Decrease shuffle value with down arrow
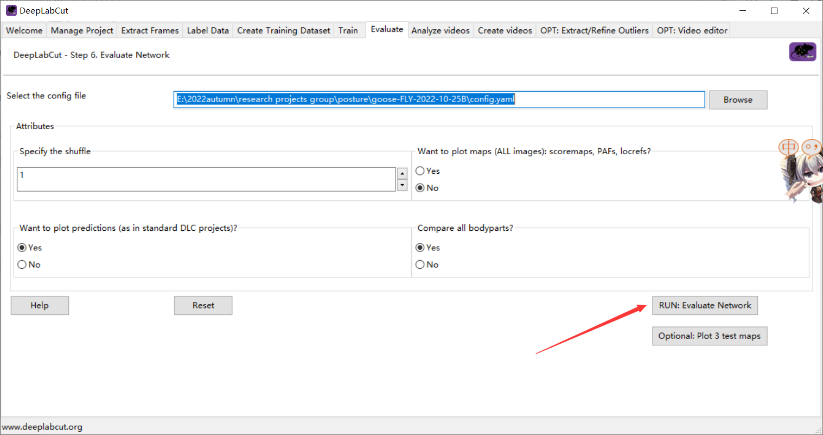823x435 pixels. (x=402, y=185)
